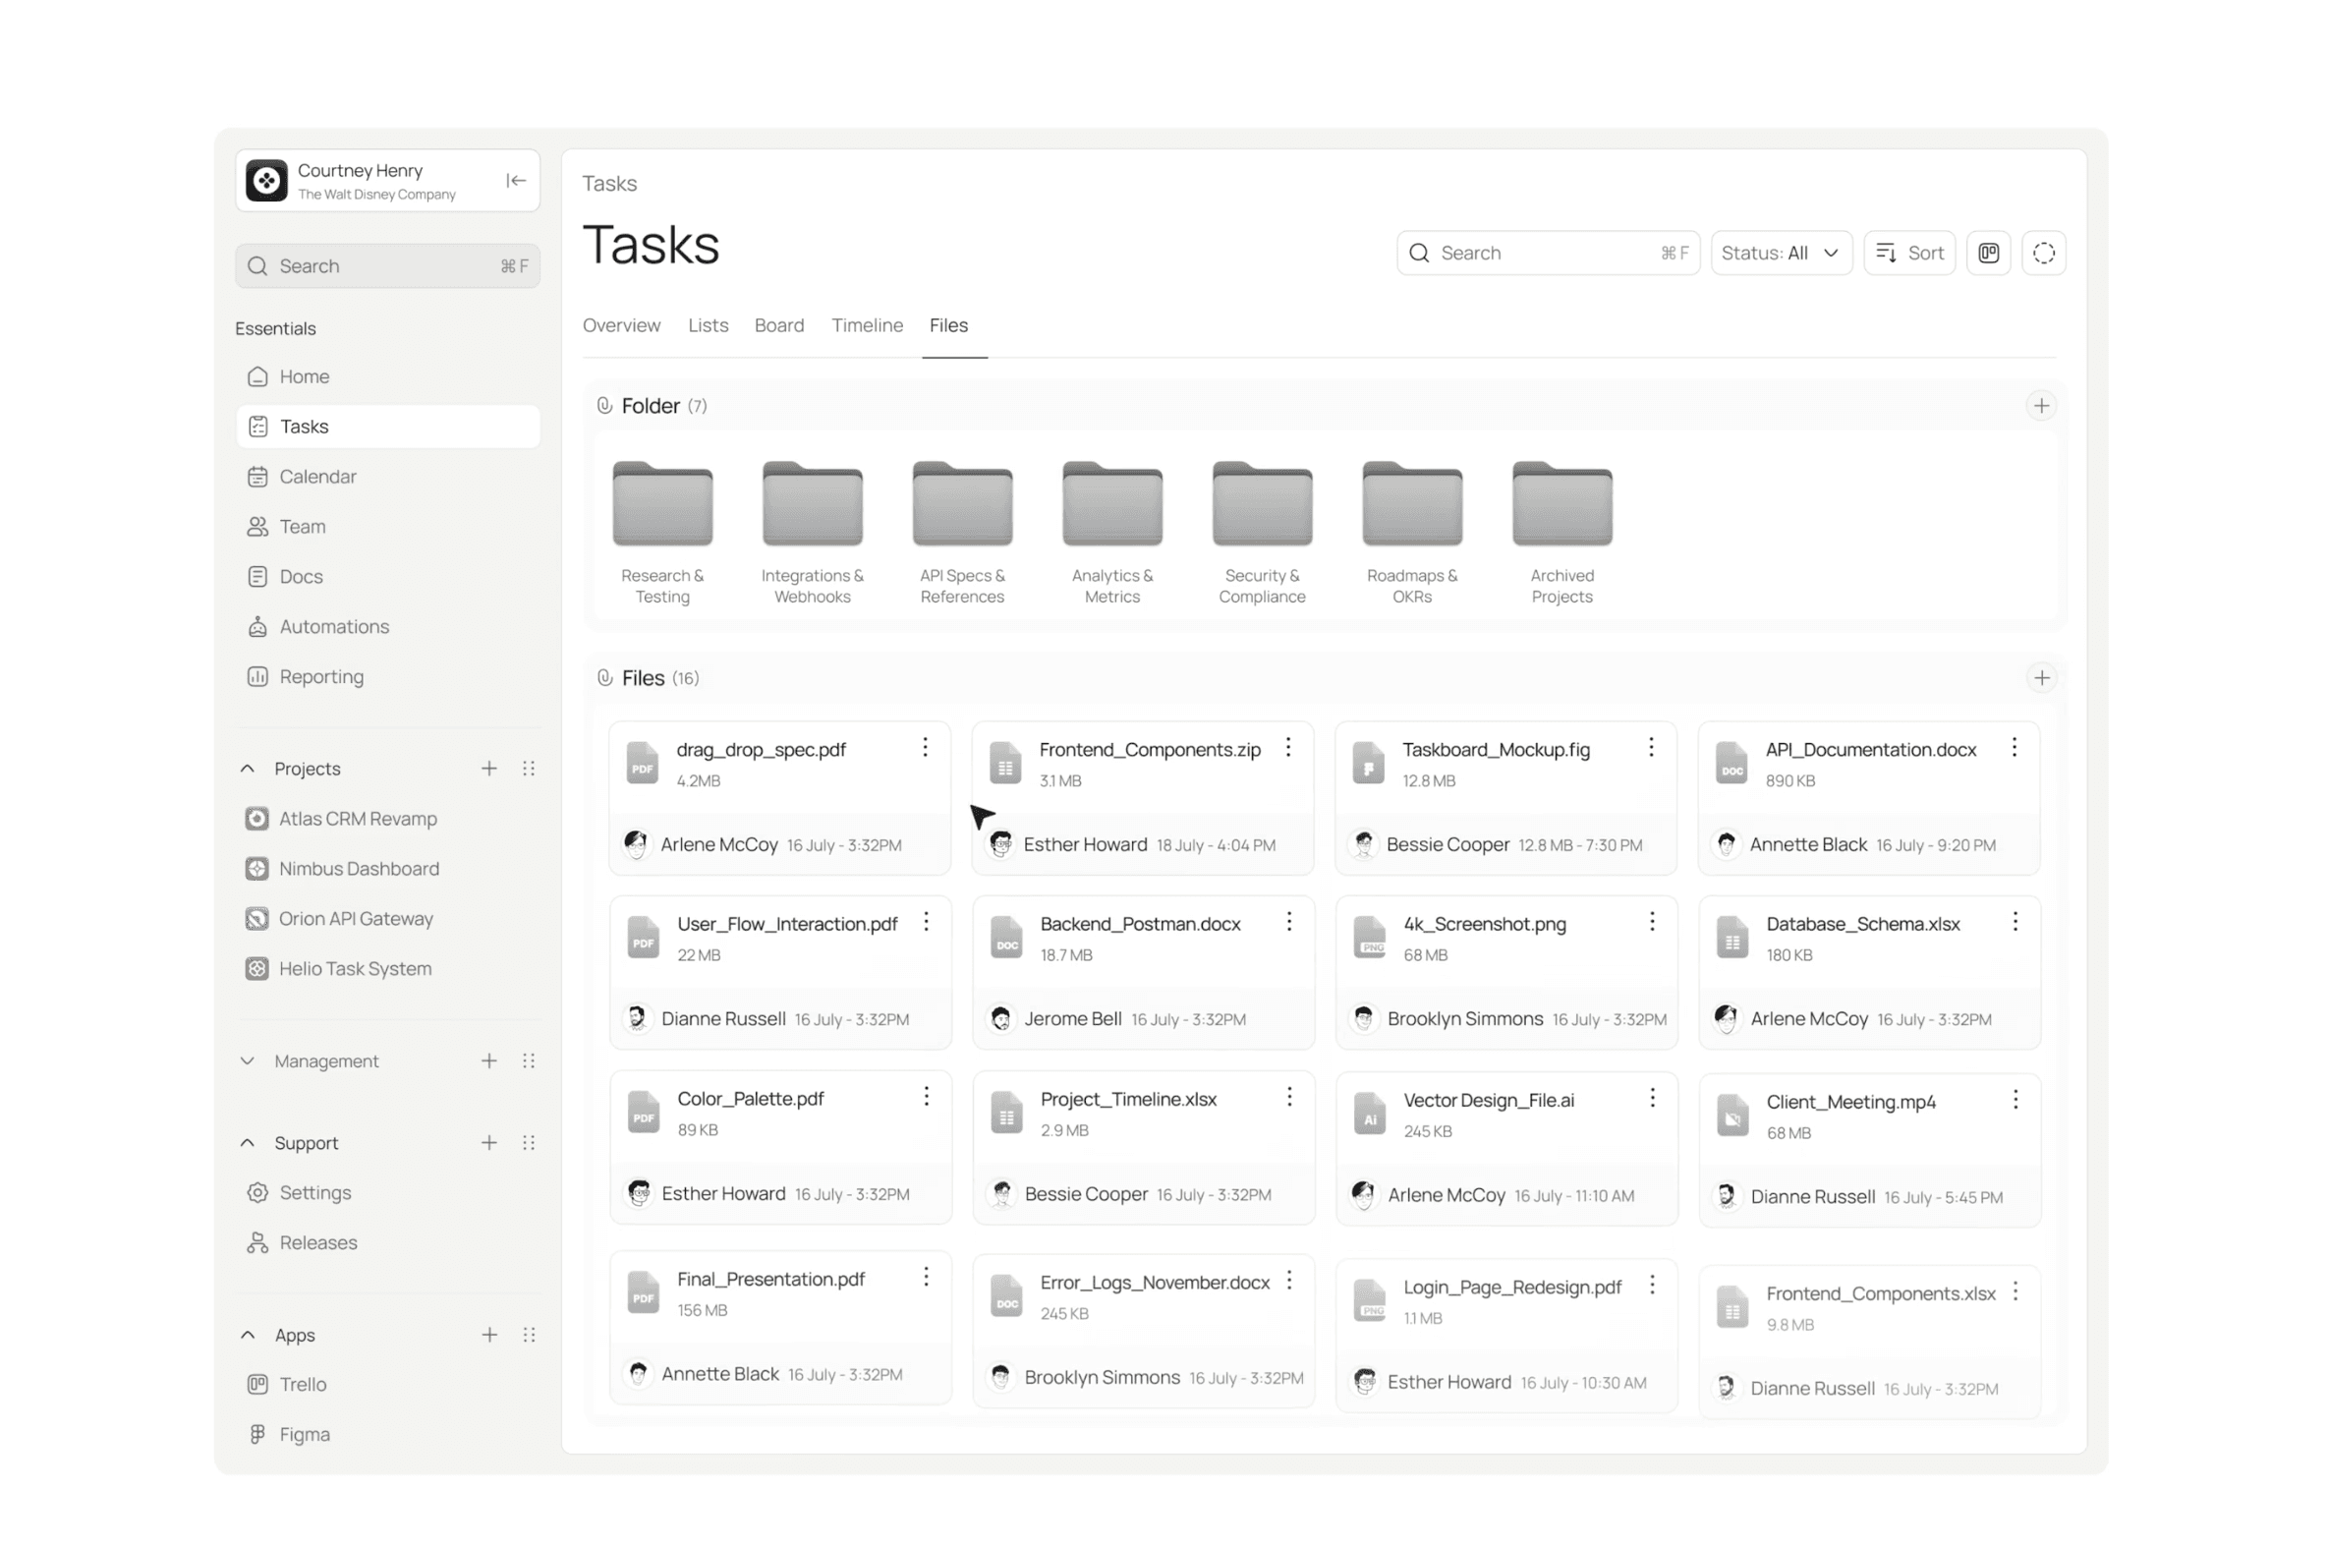Click the drag handle beside Management
The image size is (2327, 1547).
point(529,1060)
